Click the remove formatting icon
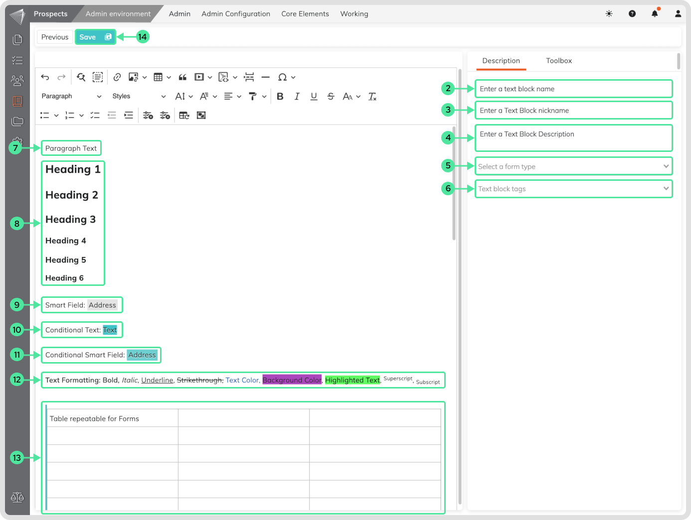 pyautogui.click(x=372, y=97)
